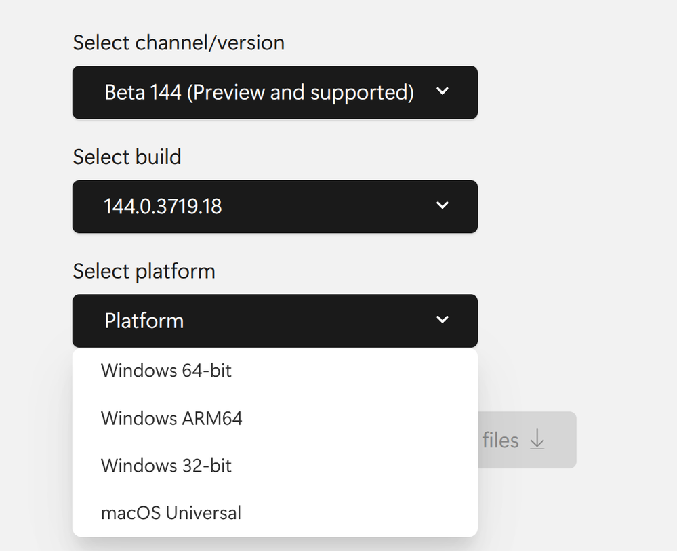This screenshot has width=677, height=551.
Task: Click the 144.0.3719.18 build number text
Action: pyautogui.click(x=163, y=206)
